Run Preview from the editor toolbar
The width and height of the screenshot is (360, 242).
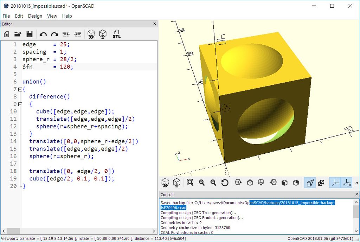tap(91, 34)
